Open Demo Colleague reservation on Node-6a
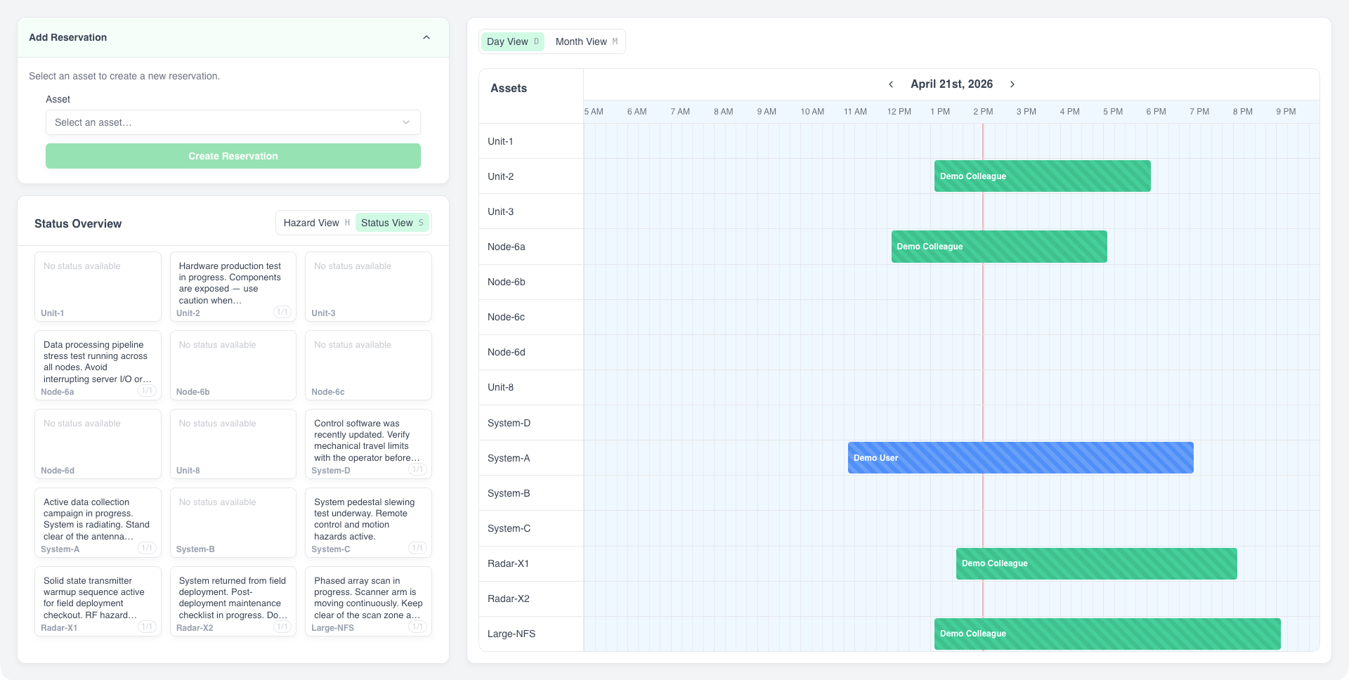Screen dimensions: 1349x680 (x=999, y=247)
